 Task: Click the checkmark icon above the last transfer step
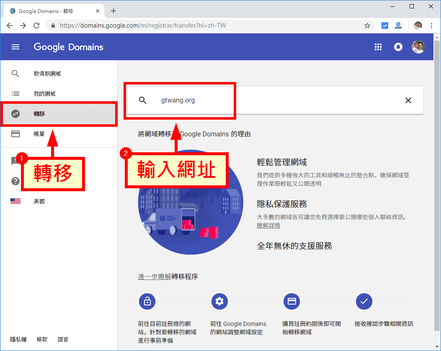tap(364, 301)
